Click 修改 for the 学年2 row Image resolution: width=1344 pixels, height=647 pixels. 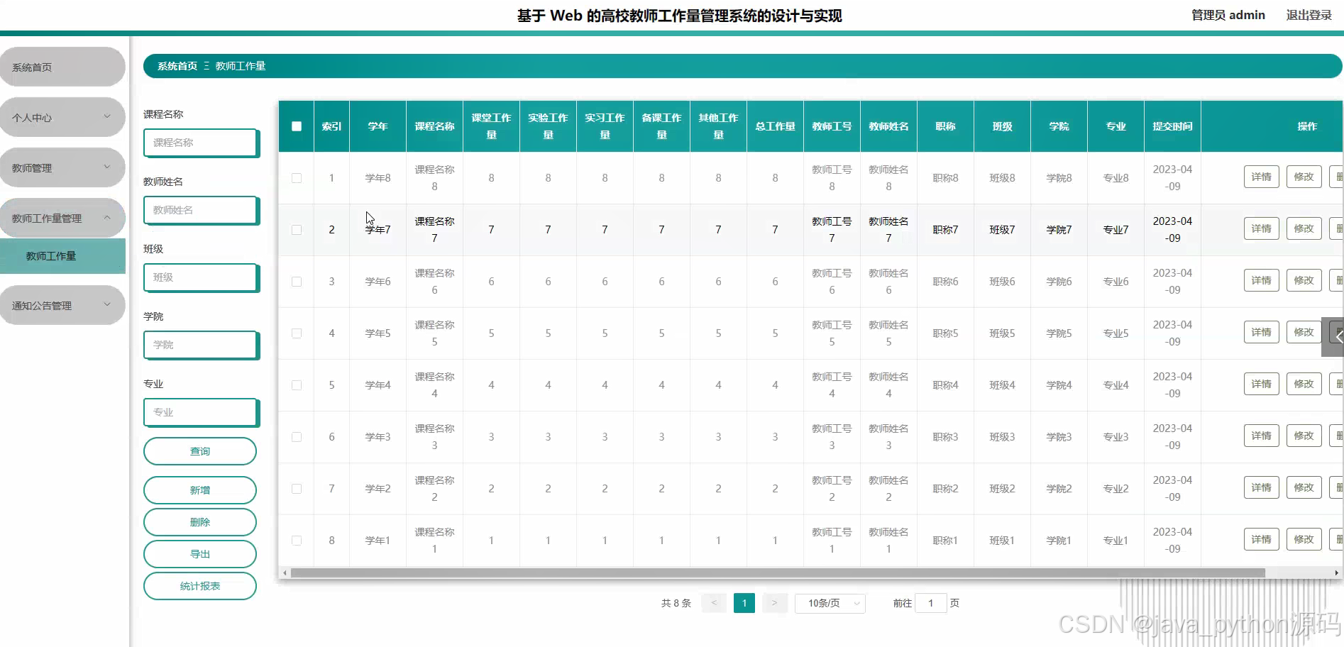tap(1304, 487)
